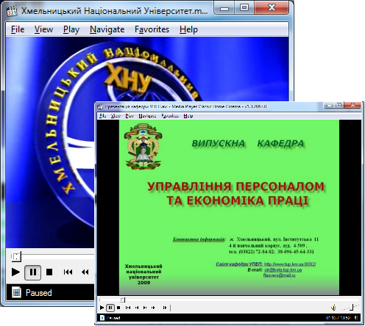Open File menu in front player window
The height and width of the screenshot is (326, 365).
(x=102, y=116)
